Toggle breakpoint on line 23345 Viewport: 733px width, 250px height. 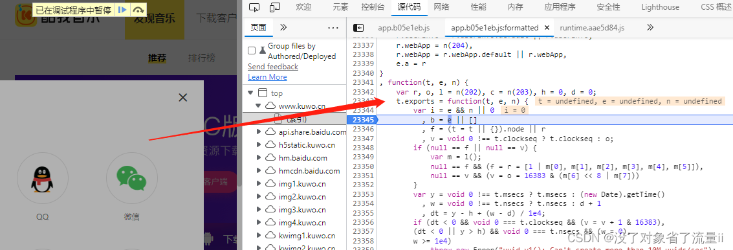363,120
